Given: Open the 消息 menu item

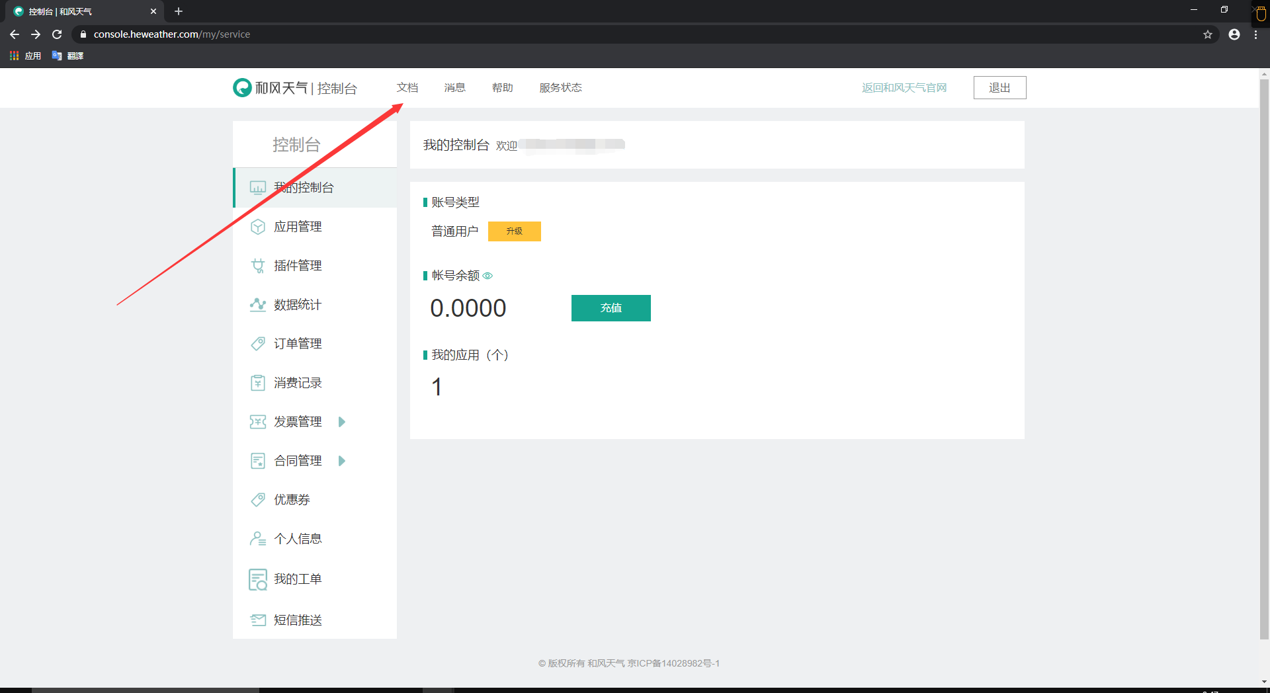Looking at the screenshot, I should pos(455,88).
